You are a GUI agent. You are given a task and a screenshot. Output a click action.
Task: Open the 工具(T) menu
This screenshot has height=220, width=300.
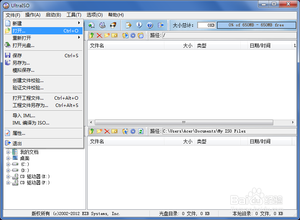pos(74,15)
